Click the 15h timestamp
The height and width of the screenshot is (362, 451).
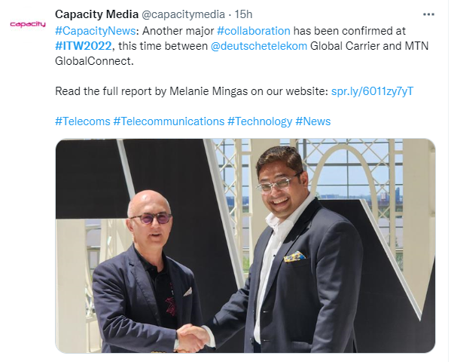pos(243,14)
